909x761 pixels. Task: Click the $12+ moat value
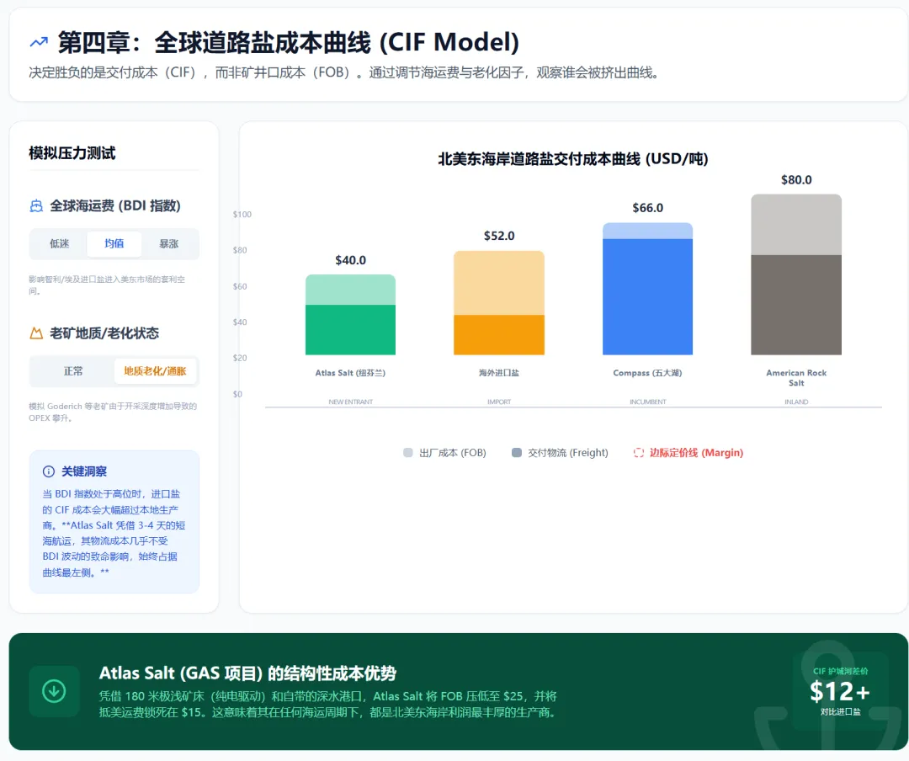point(840,691)
